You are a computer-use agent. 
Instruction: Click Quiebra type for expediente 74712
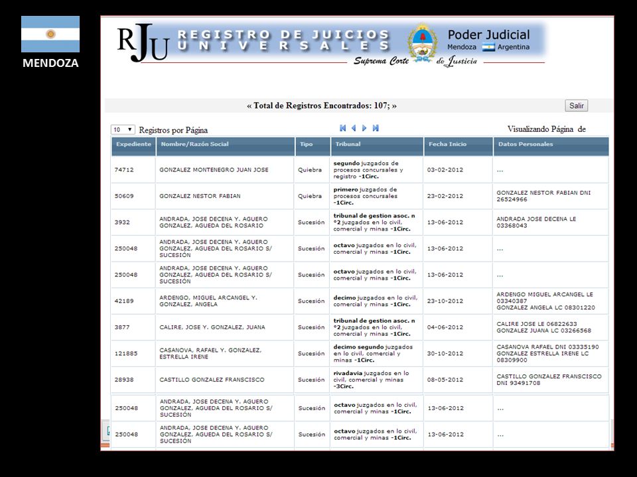click(310, 170)
